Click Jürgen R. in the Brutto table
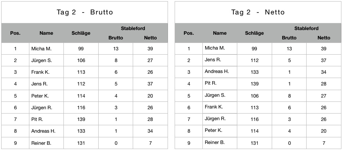The width and height of the screenshot is (343, 151). point(42,108)
